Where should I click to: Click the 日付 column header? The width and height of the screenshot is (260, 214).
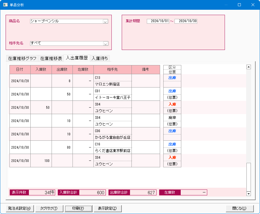[x=20, y=69]
